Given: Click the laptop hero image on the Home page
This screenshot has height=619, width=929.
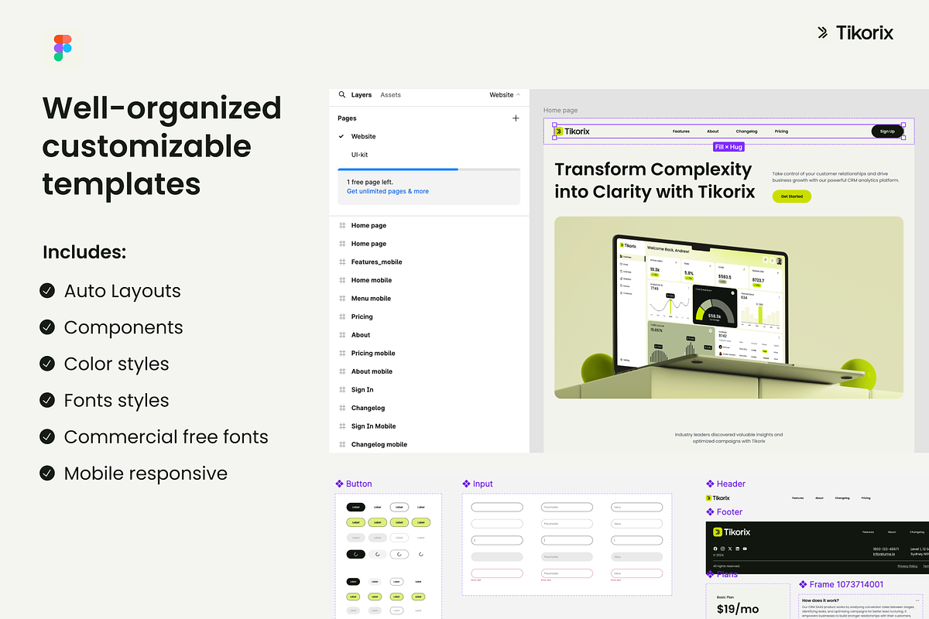Looking at the screenshot, I should pyautogui.click(x=728, y=307).
